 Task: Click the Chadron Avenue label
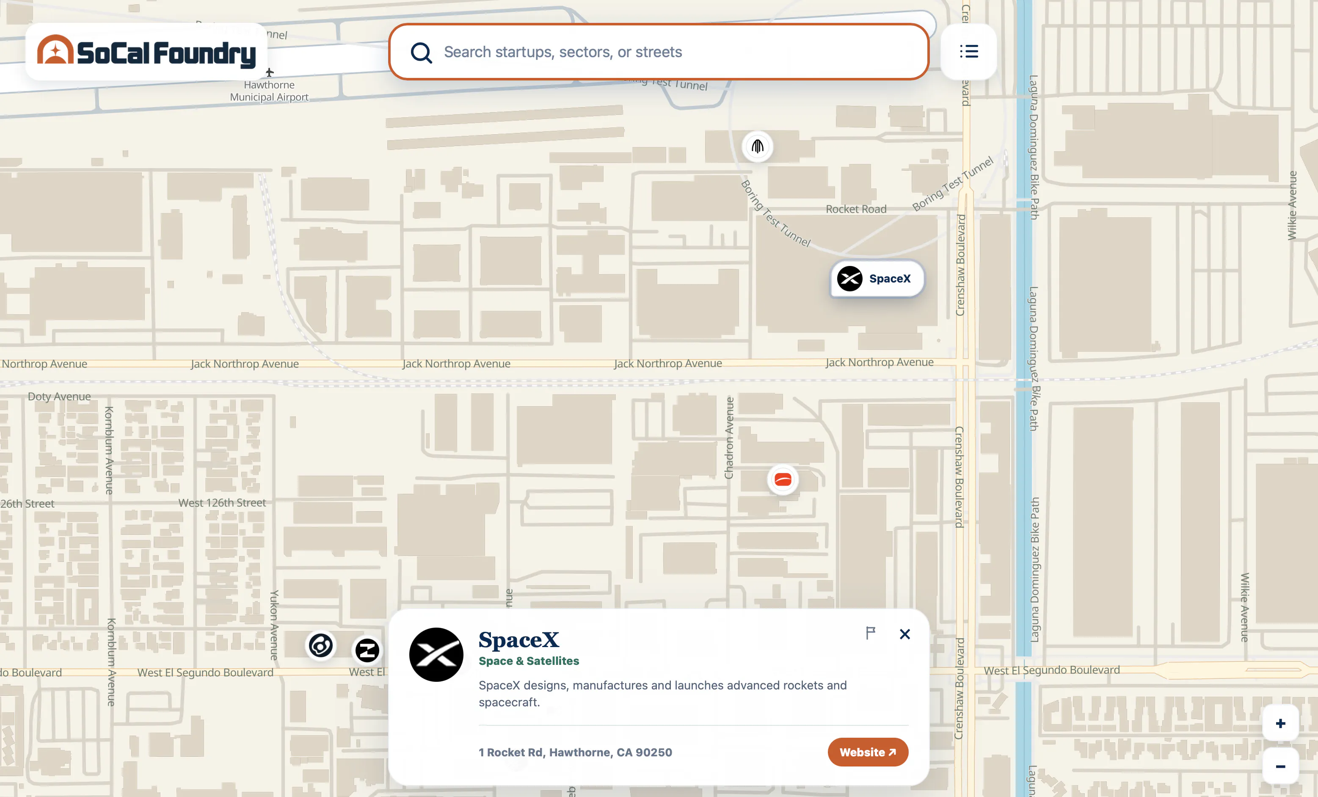pos(729,438)
